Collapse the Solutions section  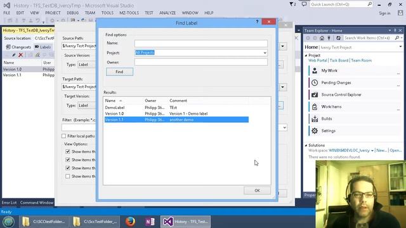click(306, 145)
